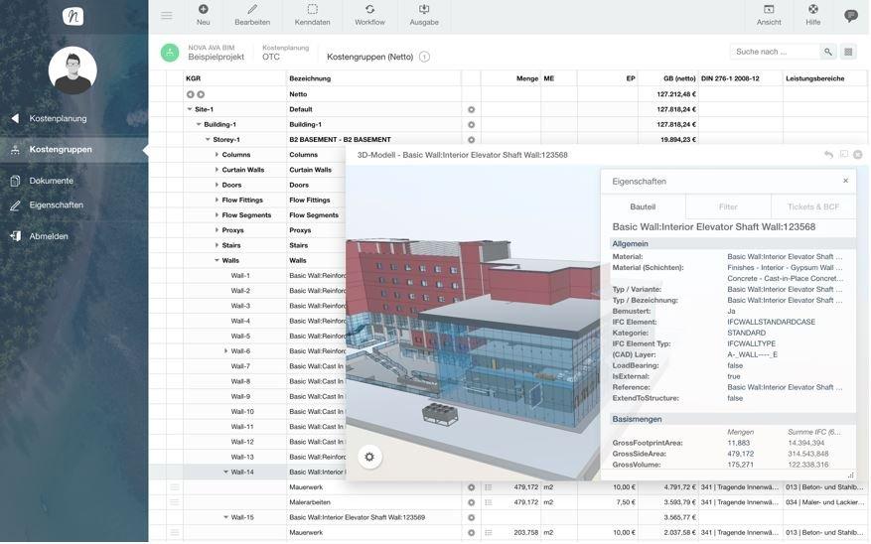The width and height of the screenshot is (871, 544).
Task: Expand the Doors group
Action: (x=217, y=185)
